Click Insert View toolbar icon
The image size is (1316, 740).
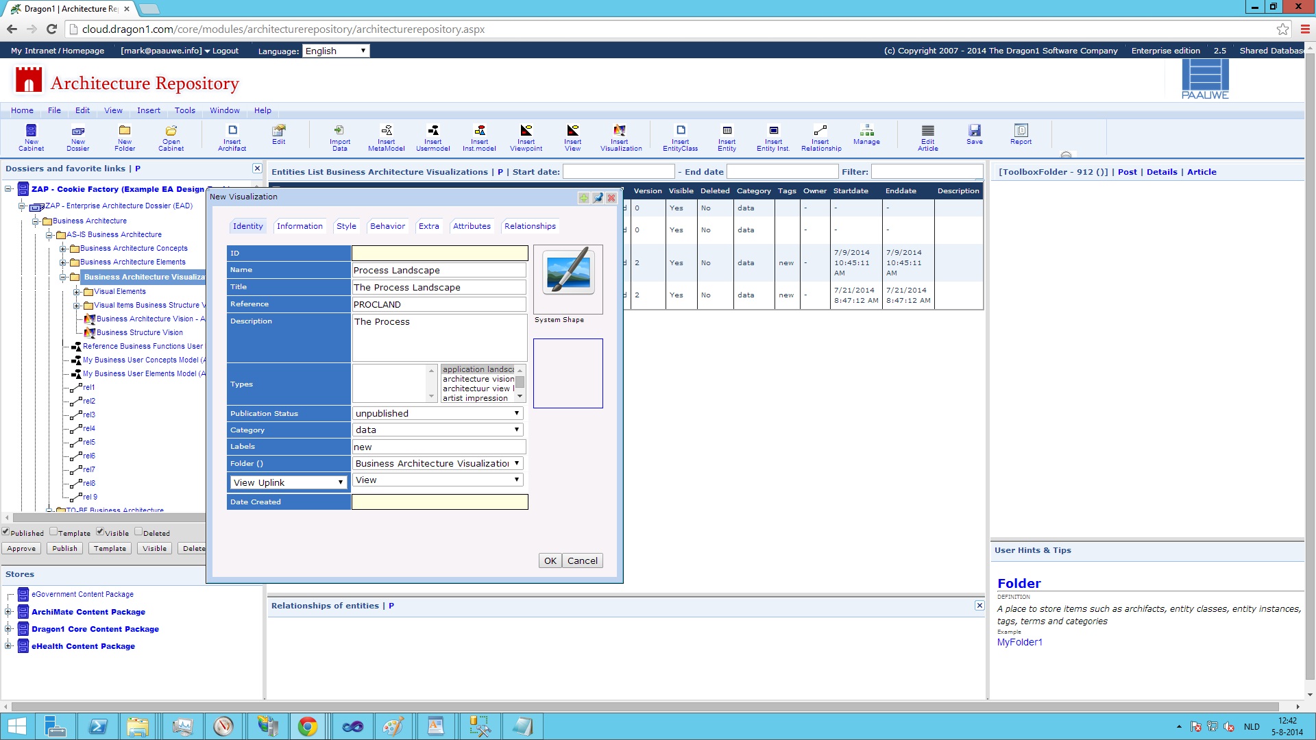(573, 138)
